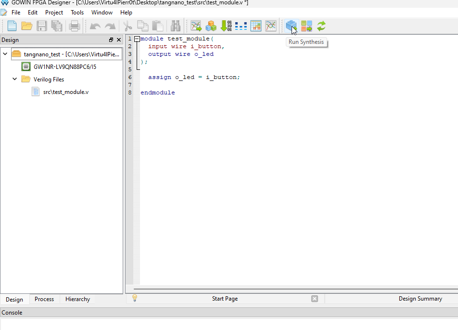Fold the module code block at line 1
Image resolution: width=458 pixels, height=330 pixels.
[137, 39]
